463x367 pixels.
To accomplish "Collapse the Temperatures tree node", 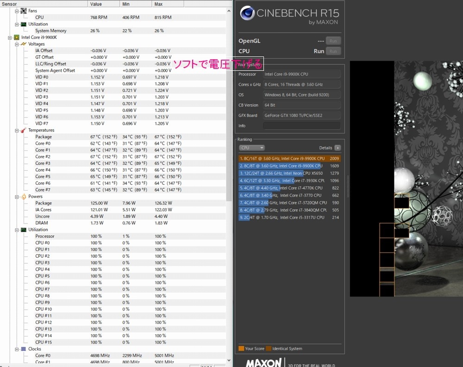I will click(17, 130).
